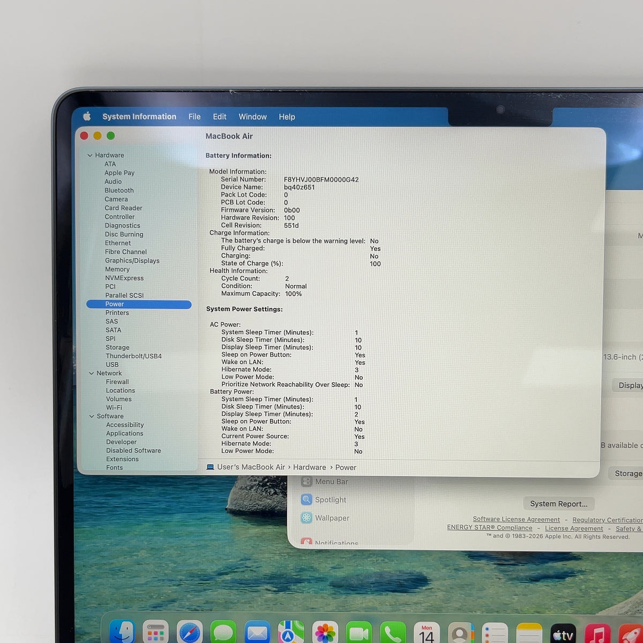643x643 pixels.
Task: Open Software License Agreement link
Action: point(516,519)
